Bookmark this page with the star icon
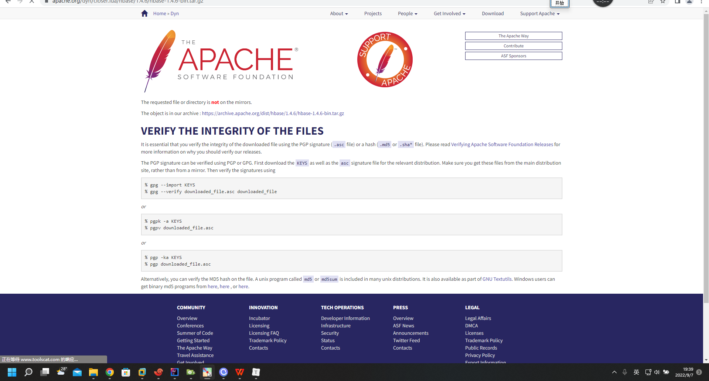 click(663, 1)
